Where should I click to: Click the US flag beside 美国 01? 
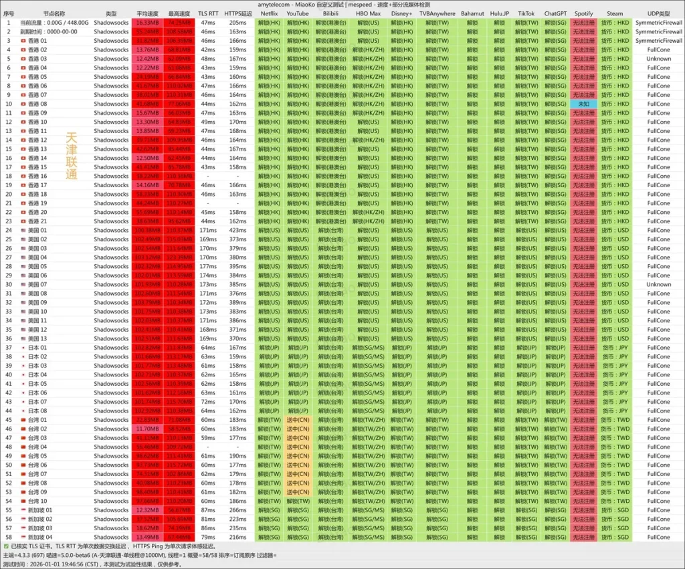click(x=23, y=231)
